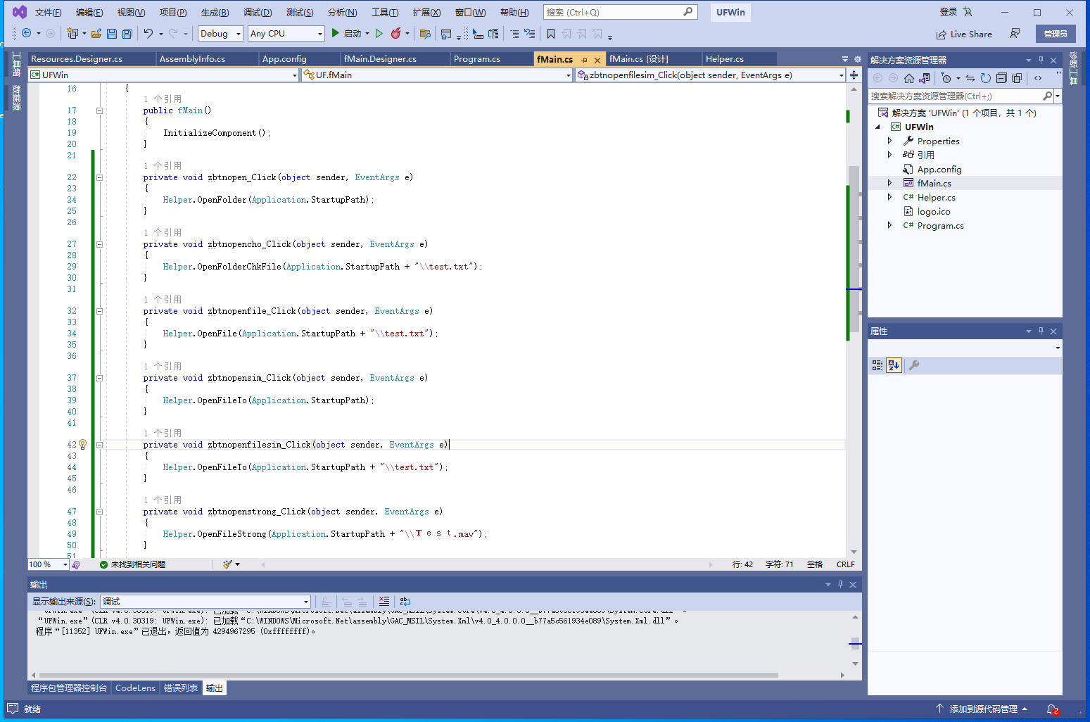Switch to the CodeLens bottom tab
Image resolution: width=1090 pixels, height=722 pixels.
point(135,688)
